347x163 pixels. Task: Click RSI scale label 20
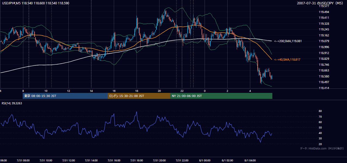point(320,144)
